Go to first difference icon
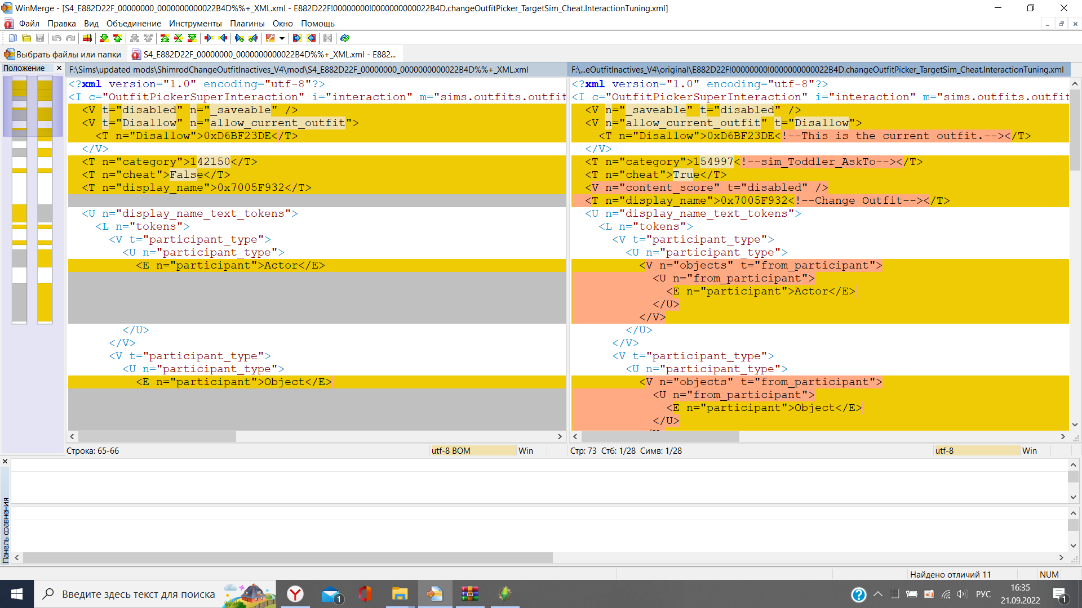Viewport: 1082px width, 608px height. coord(165,38)
